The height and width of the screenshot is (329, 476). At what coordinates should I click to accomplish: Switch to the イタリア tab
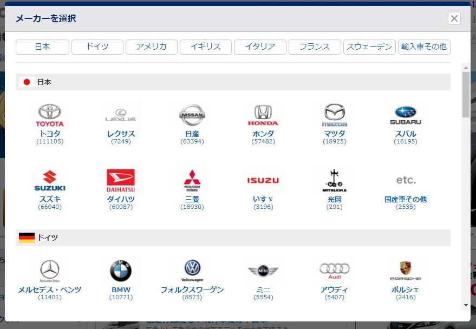click(260, 47)
